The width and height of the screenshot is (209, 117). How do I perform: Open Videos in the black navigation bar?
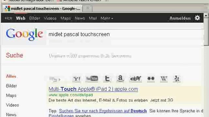coord(50,18)
